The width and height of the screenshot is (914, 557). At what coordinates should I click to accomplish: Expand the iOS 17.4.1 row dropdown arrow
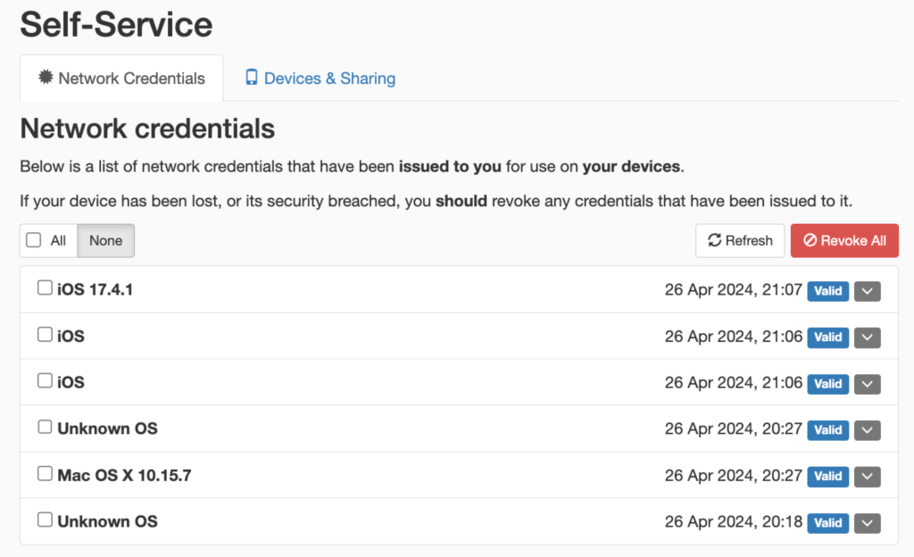pos(867,291)
